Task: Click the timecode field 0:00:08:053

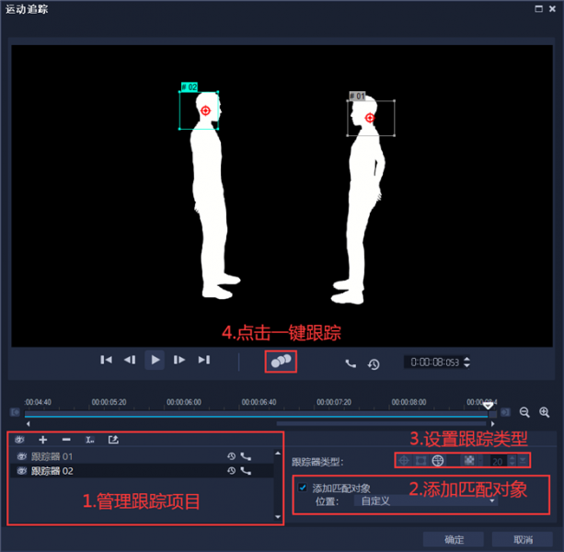Action: 434,362
